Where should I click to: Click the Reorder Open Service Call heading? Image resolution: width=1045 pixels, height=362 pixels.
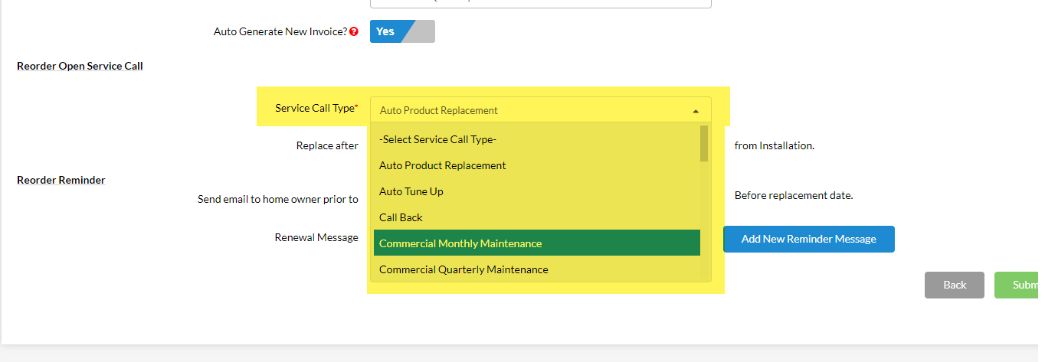point(80,66)
